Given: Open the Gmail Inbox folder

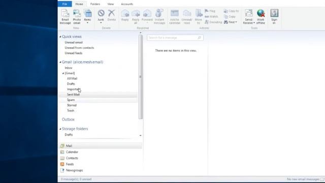Looking at the screenshot, I should point(69,68).
